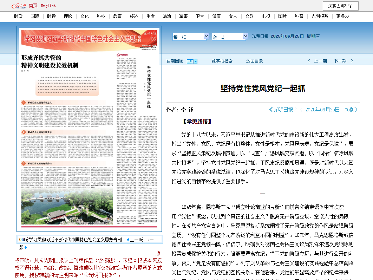Switch to the English site link
373x280 pixels.
pos(48,6)
